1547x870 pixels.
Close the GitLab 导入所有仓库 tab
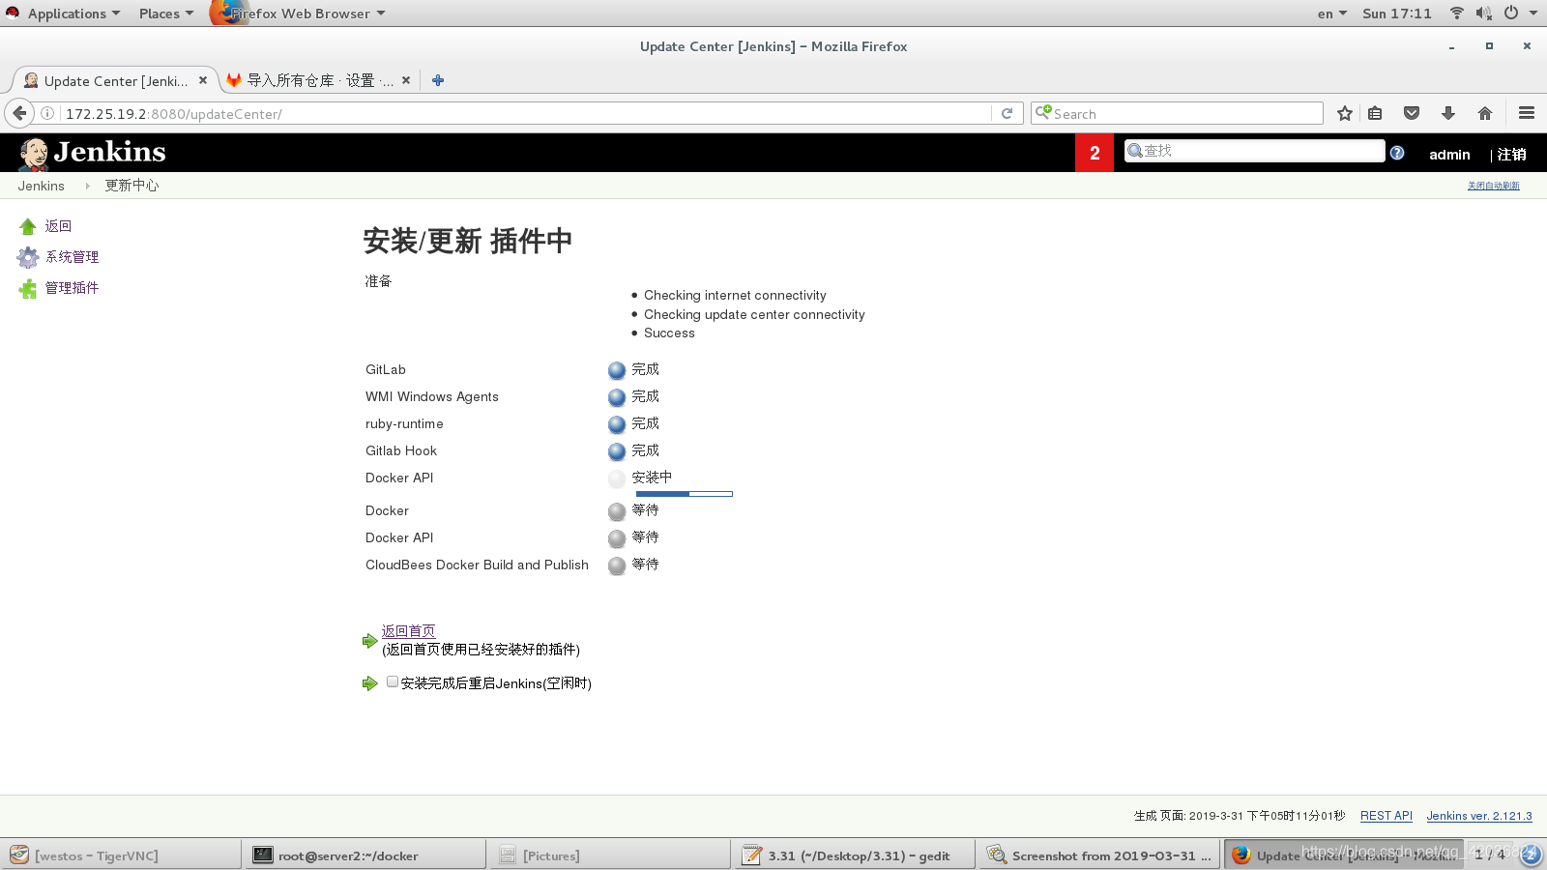pos(406,80)
